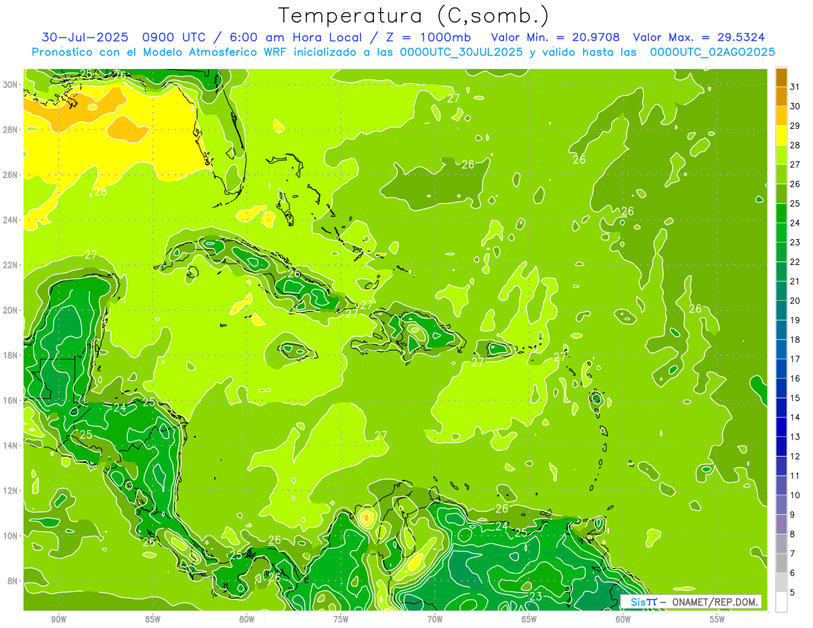Select the "Valor Max. = 29.5324" text
The image size is (813, 628).
coord(699,37)
